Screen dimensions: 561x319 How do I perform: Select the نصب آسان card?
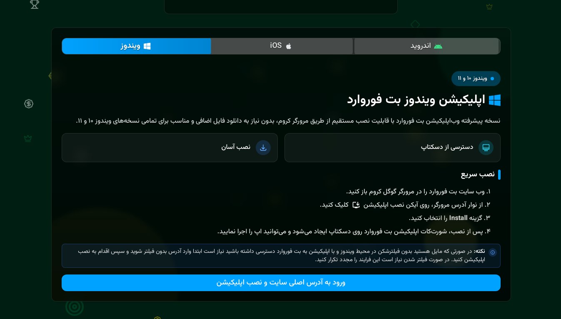(170, 148)
